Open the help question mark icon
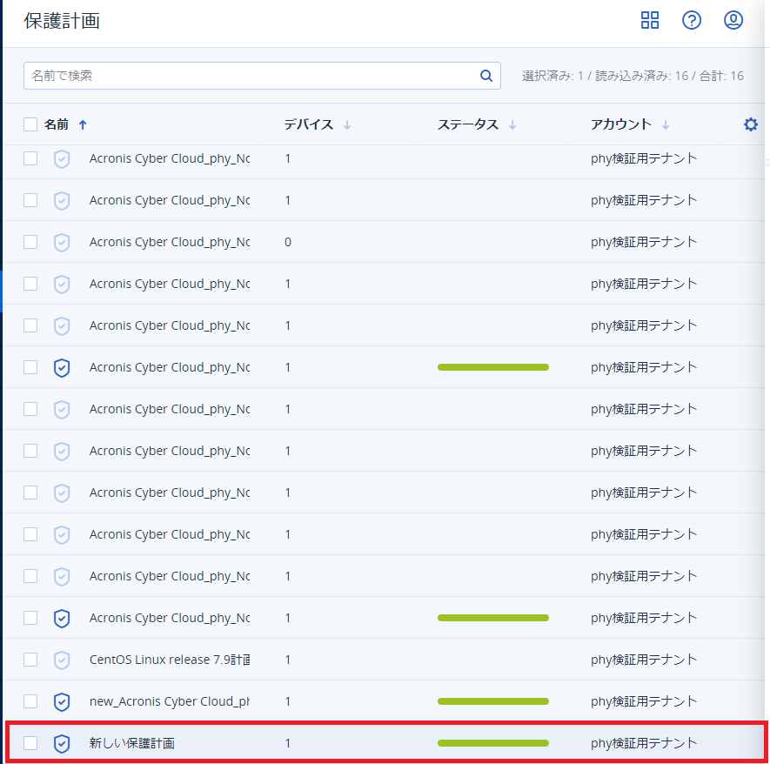 tap(692, 21)
